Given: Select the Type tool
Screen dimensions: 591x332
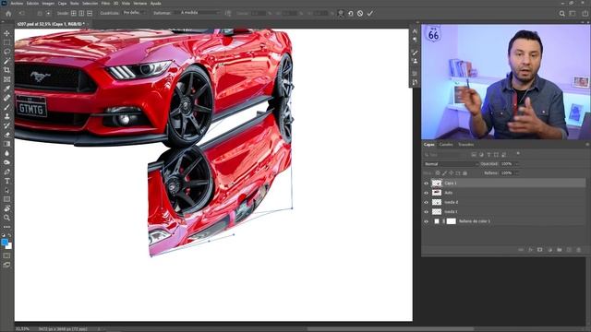Looking at the screenshot, I should (x=6, y=181).
